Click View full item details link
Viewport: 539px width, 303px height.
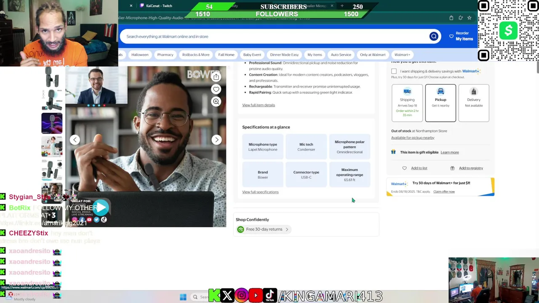[259, 105]
